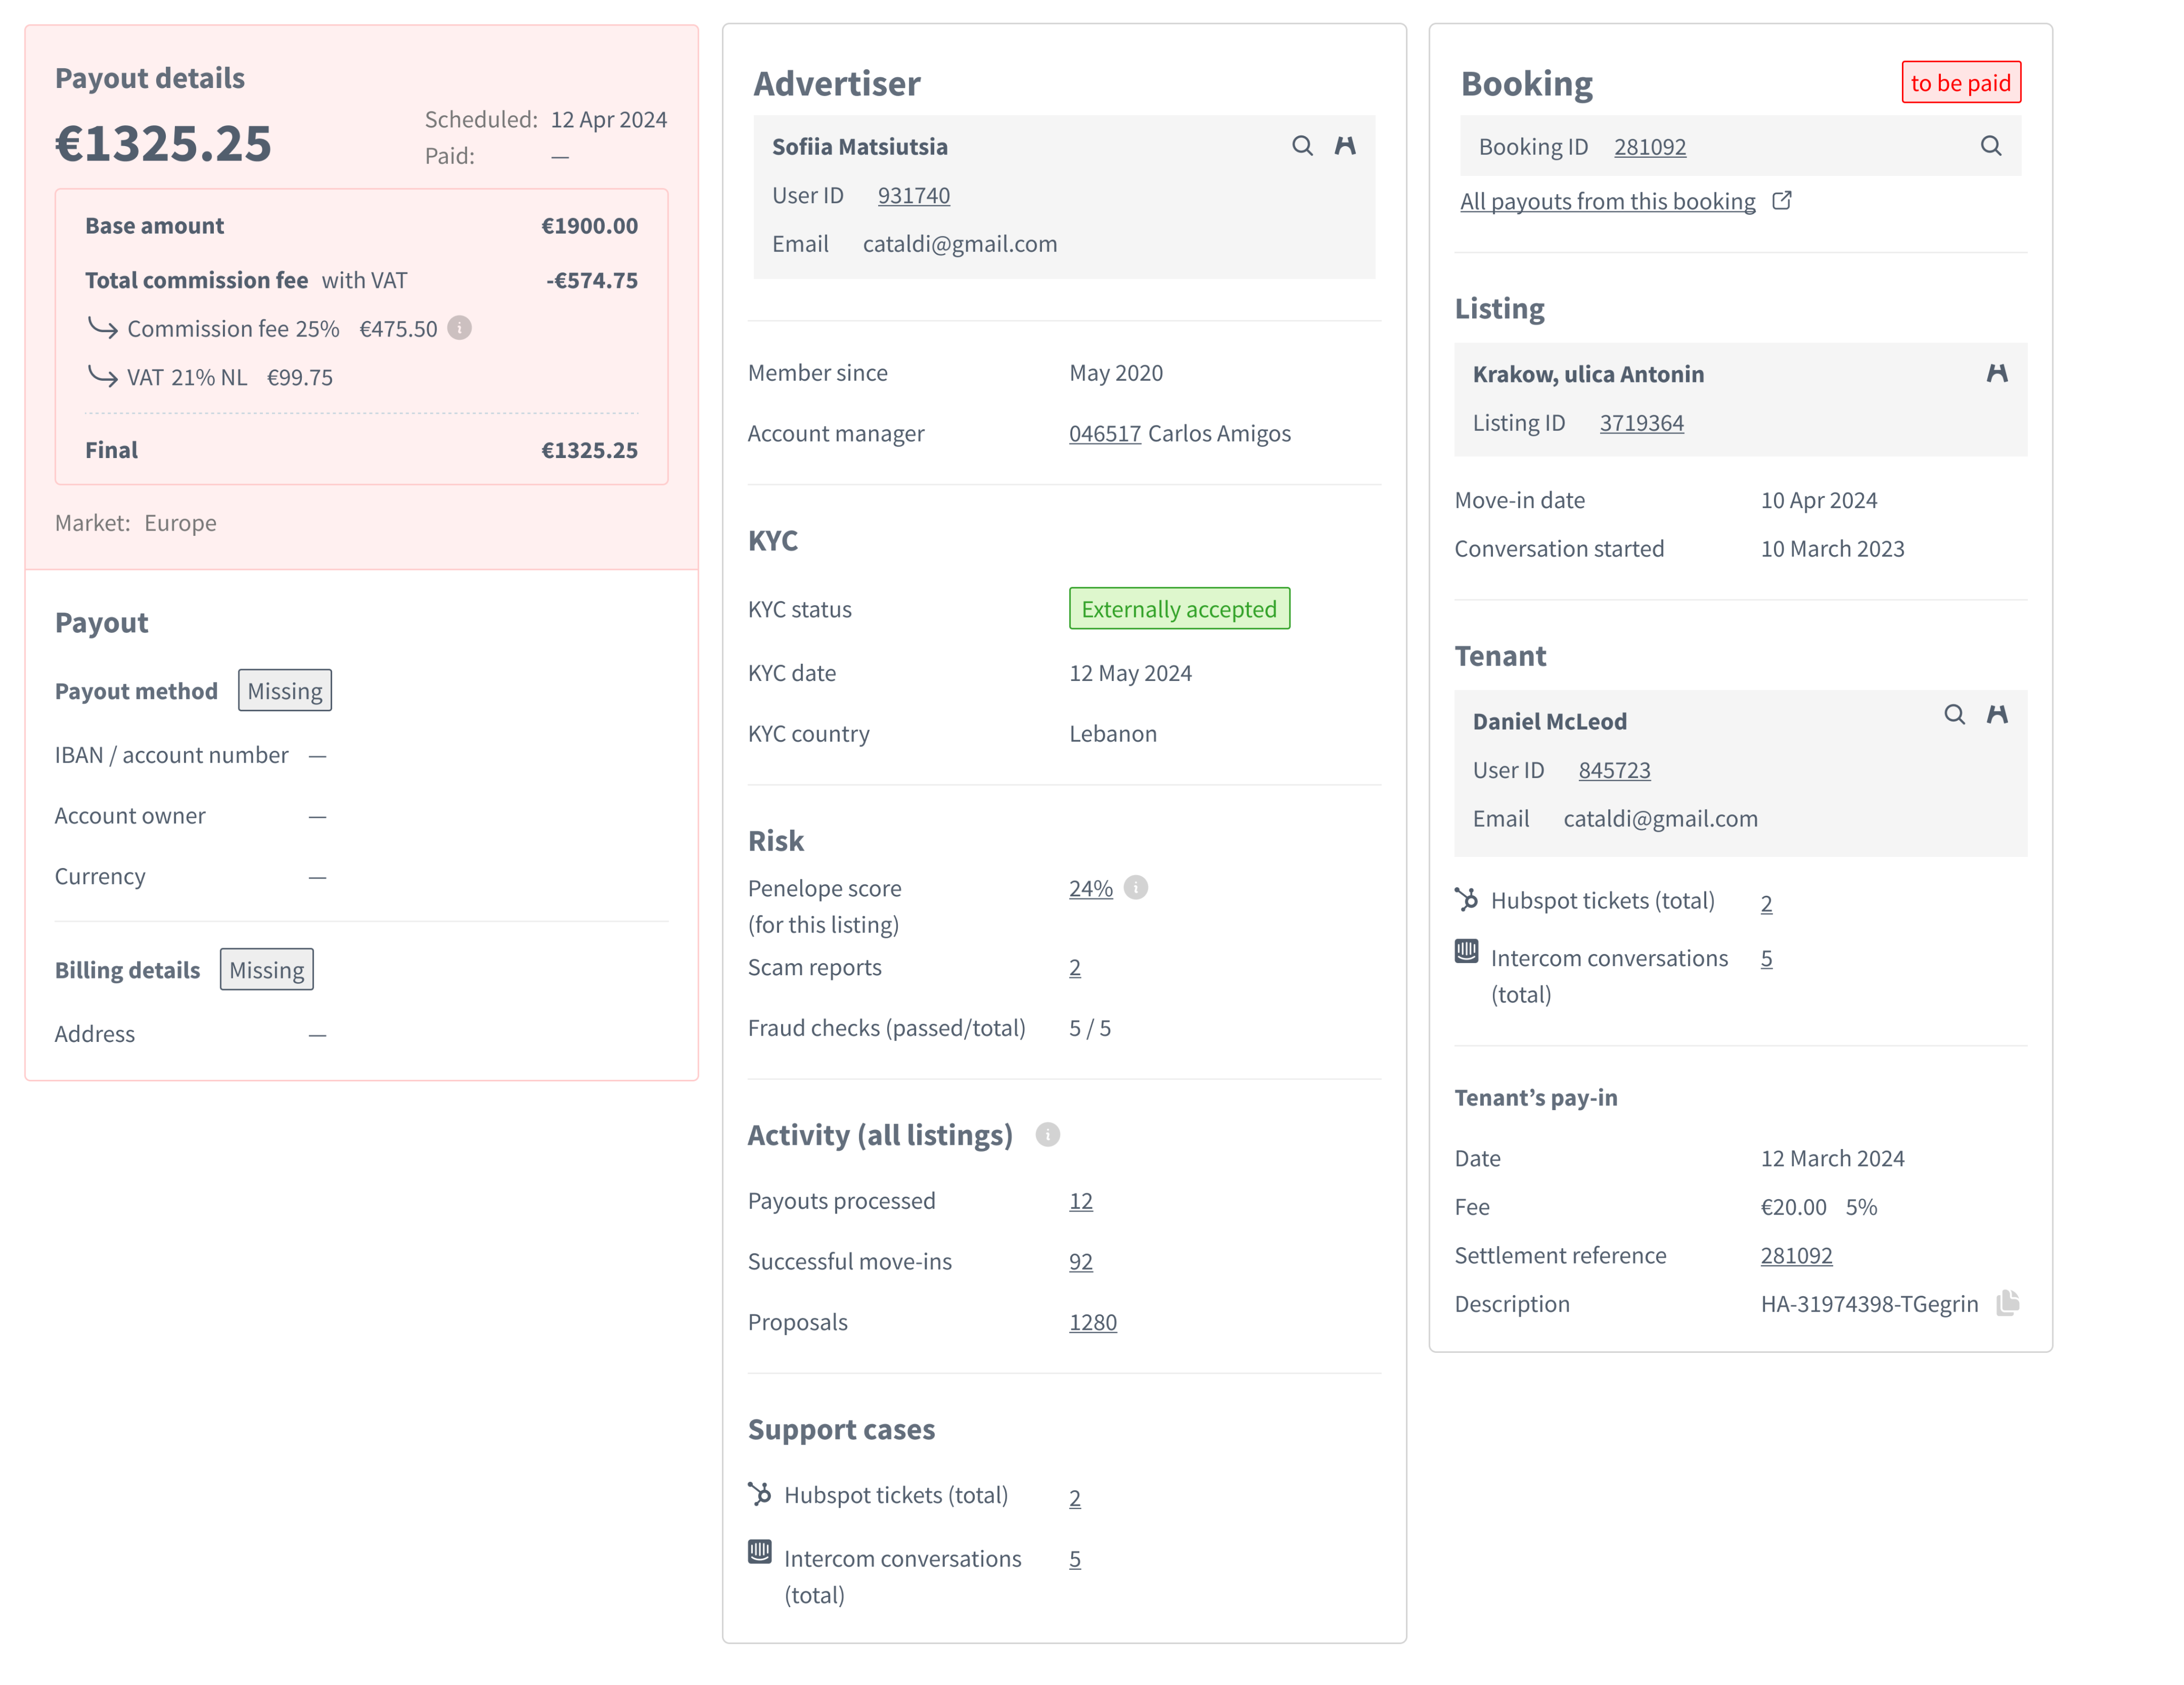Image resolution: width=2184 pixels, height=1685 pixels.
Task: Open external link icon for all booking payouts
Action: [x=1781, y=201]
